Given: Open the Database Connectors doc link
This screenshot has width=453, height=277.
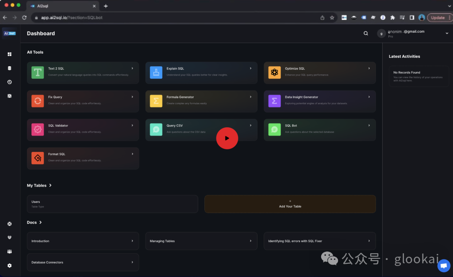Looking at the screenshot, I should click(83, 262).
